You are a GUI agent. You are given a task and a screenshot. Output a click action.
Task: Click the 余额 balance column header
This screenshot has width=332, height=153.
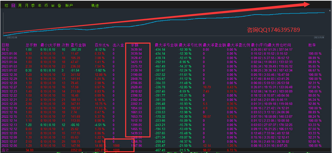click(135, 45)
